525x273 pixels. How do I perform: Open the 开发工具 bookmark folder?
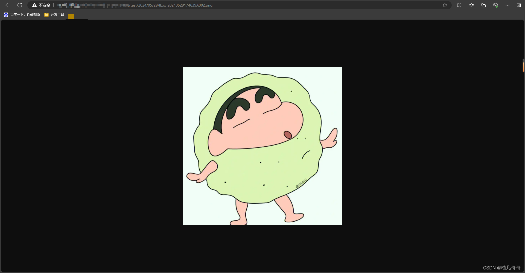click(54, 15)
